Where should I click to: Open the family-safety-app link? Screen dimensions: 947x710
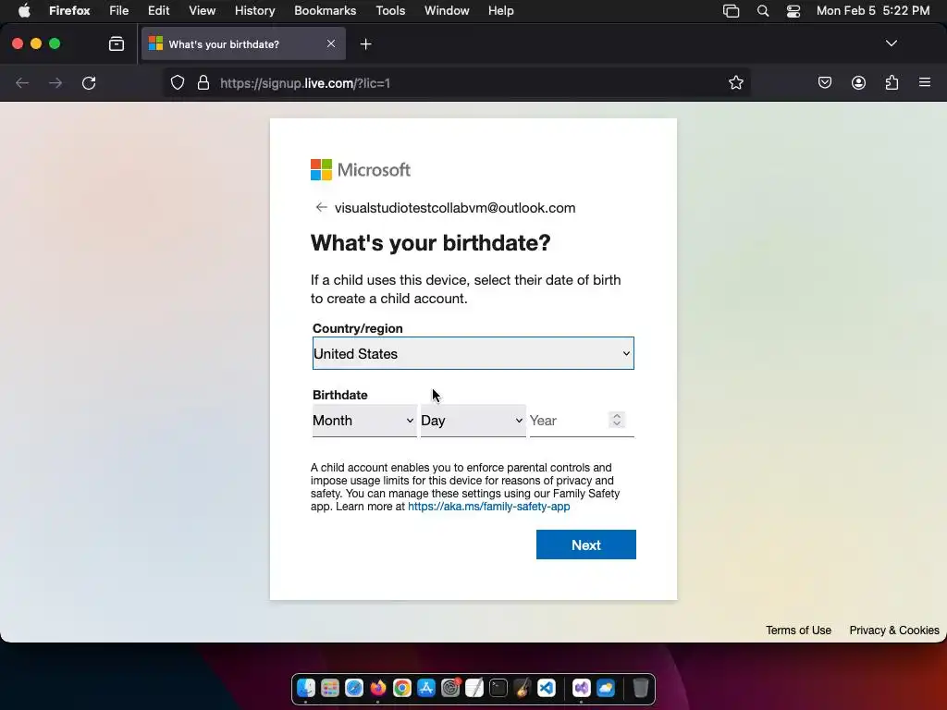pos(488,507)
